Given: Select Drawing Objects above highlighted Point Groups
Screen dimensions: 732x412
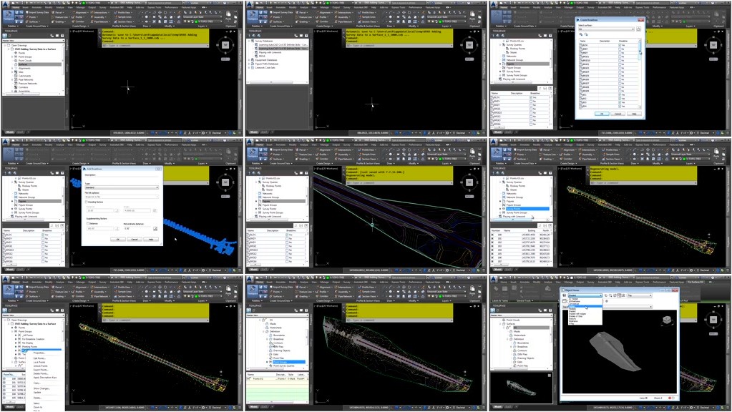Looking at the screenshot, I should (x=281, y=350).
